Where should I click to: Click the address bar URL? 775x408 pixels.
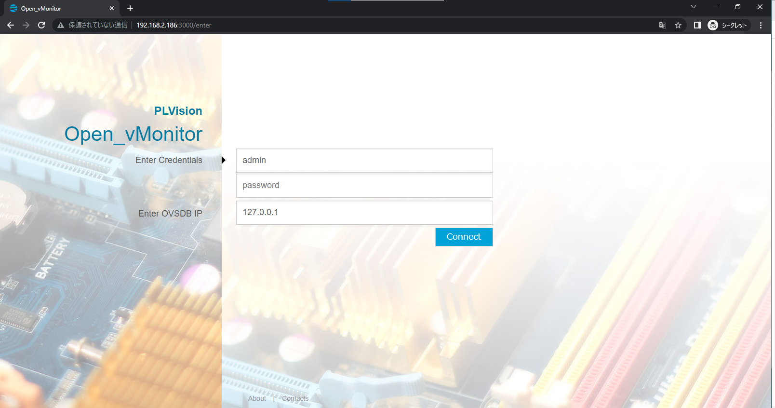(174, 25)
